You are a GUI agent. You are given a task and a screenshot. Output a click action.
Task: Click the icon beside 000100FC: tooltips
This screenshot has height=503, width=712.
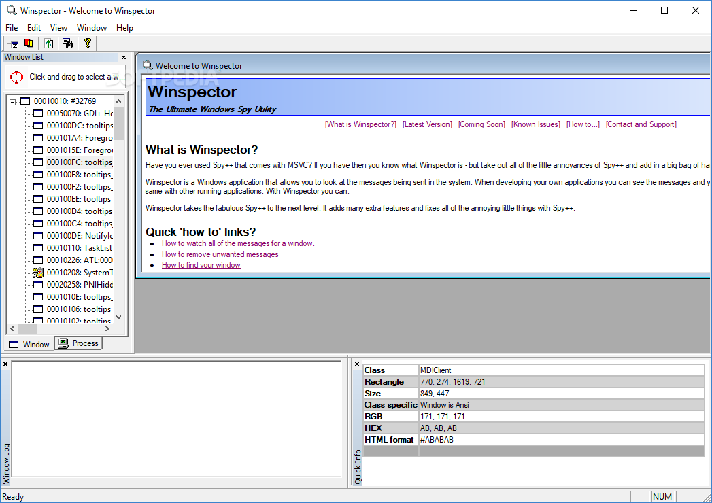[x=38, y=162]
